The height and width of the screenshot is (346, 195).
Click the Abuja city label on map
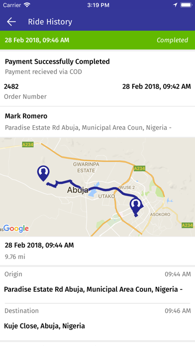coord(78,190)
